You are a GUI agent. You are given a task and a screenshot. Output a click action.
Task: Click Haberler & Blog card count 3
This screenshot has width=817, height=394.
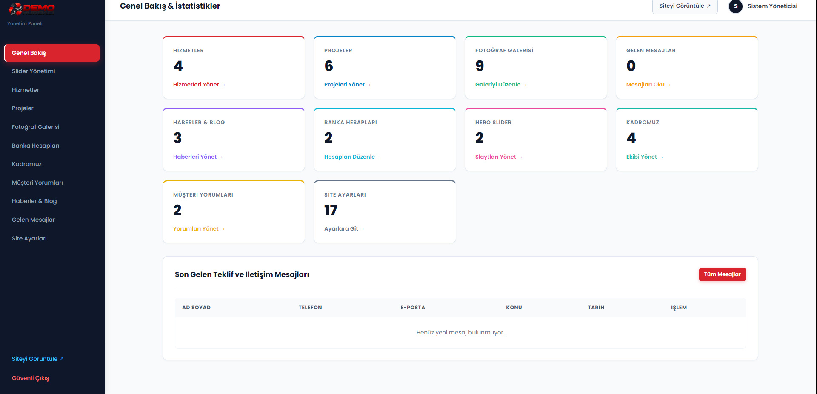coord(177,138)
